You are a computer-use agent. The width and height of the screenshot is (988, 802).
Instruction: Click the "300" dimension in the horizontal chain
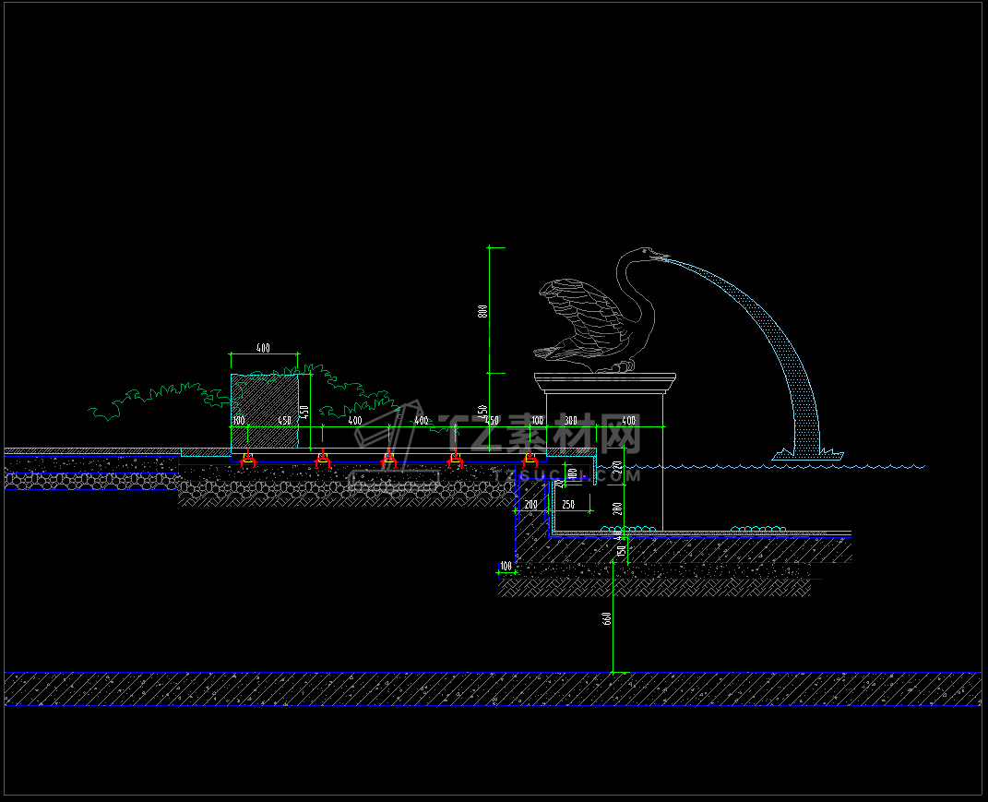(x=570, y=421)
